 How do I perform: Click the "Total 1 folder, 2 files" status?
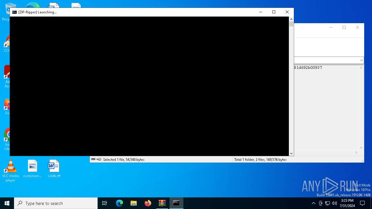260,160
